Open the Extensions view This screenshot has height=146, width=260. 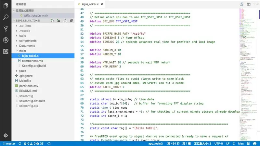6,51
